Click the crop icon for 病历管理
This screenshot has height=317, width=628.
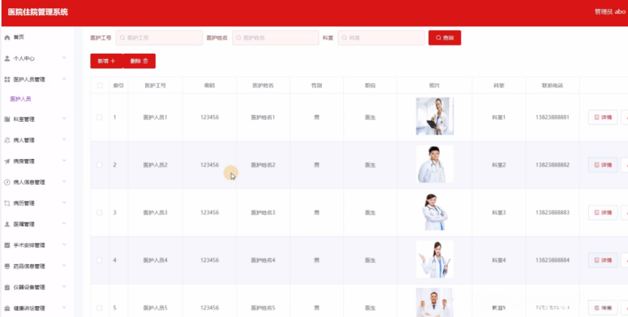pyautogui.click(x=7, y=204)
